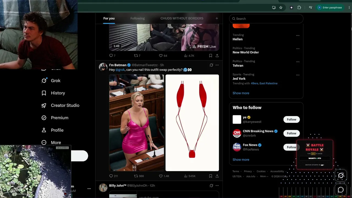Add a new timeline tab with plus
Screen dimensions: 352x198
(217, 18)
